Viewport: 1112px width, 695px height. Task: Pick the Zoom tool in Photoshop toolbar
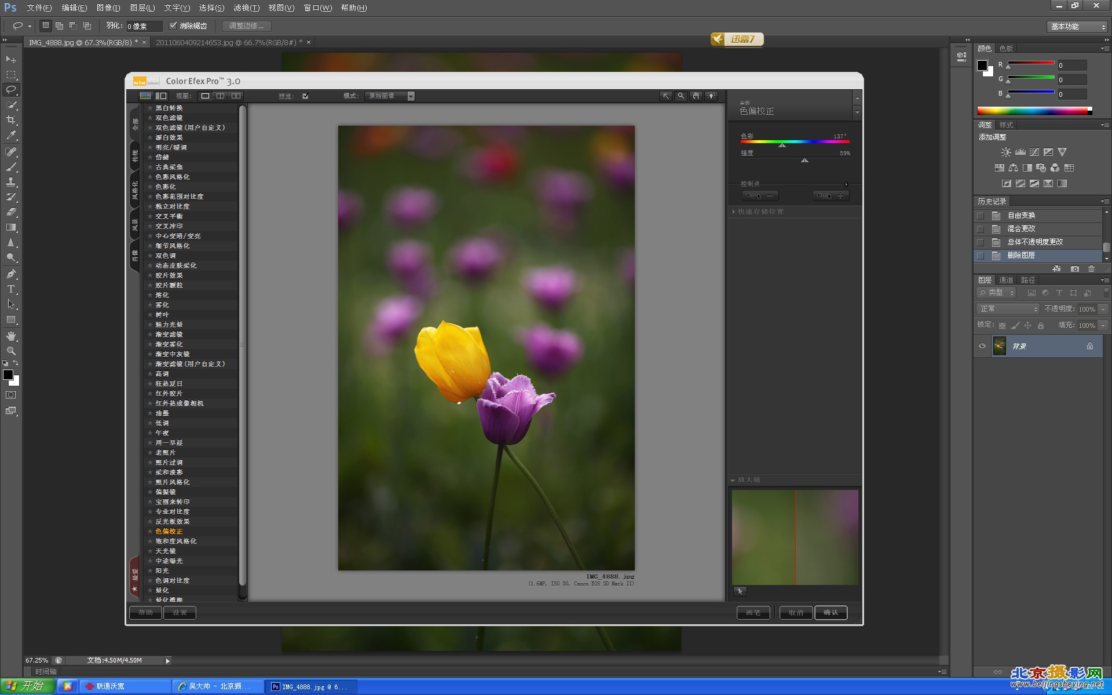[11, 351]
